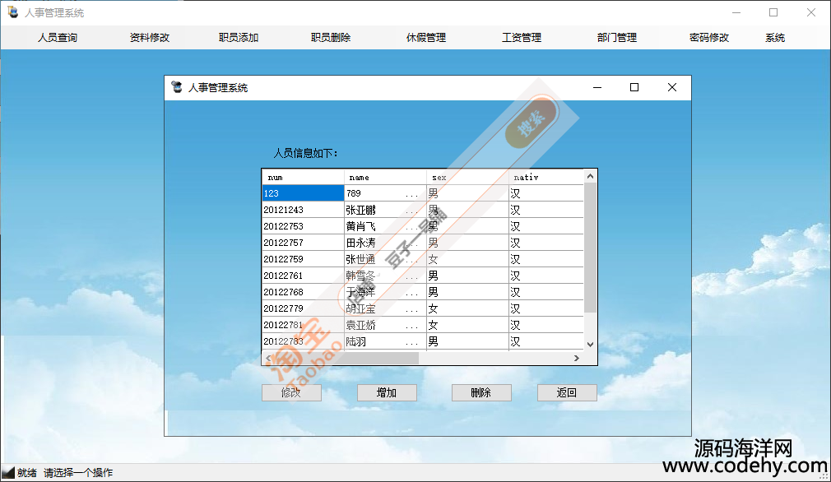Image resolution: width=831 pixels, height=482 pixels.
Task: Close the inner 人事管理系统 dialog
Action: (672, 87)
